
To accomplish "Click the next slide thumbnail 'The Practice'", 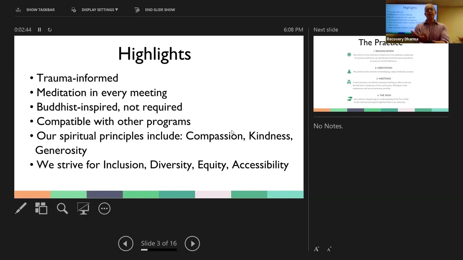I will pyautogui.click(x=381, y=74).
